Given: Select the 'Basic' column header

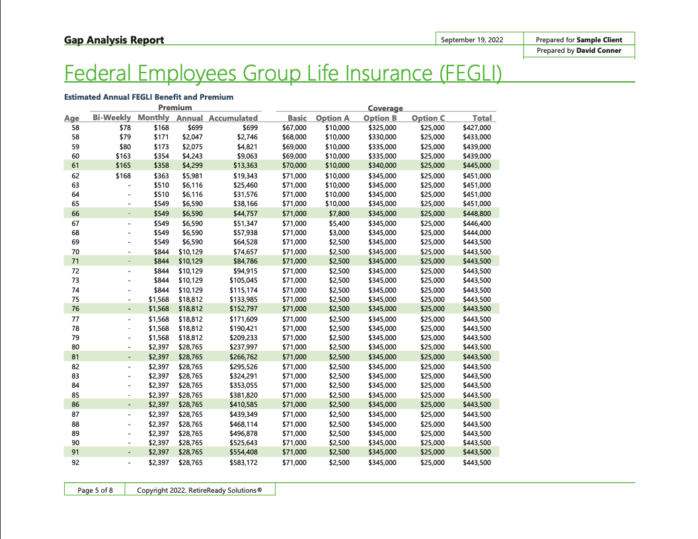Looking at the screenshot, I should click(297, 118).
